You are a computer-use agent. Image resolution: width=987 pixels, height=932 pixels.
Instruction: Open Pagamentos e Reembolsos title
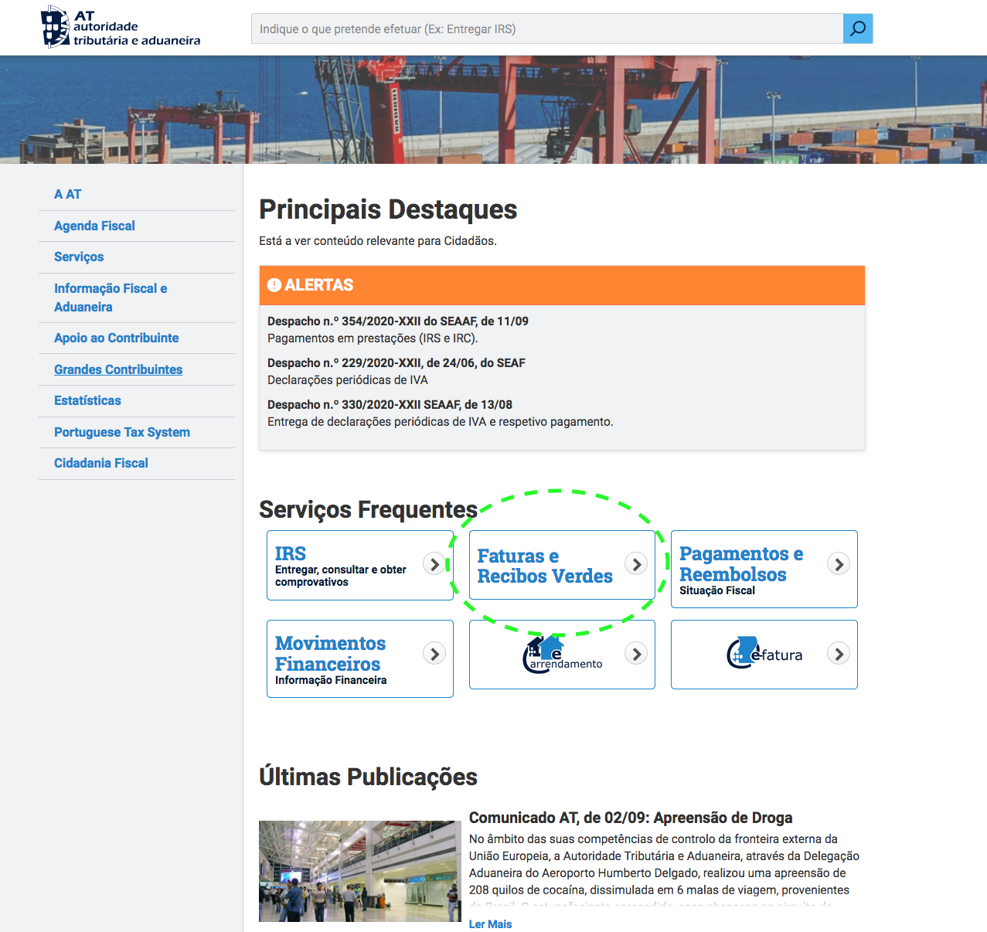(741, 564)
